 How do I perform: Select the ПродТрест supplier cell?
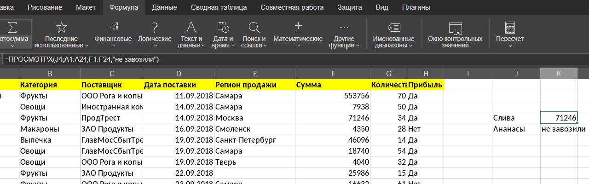pos(111,118)
